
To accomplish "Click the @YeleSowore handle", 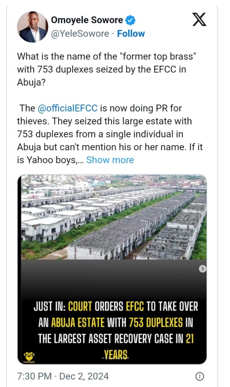I will click(x=81, y=34).
